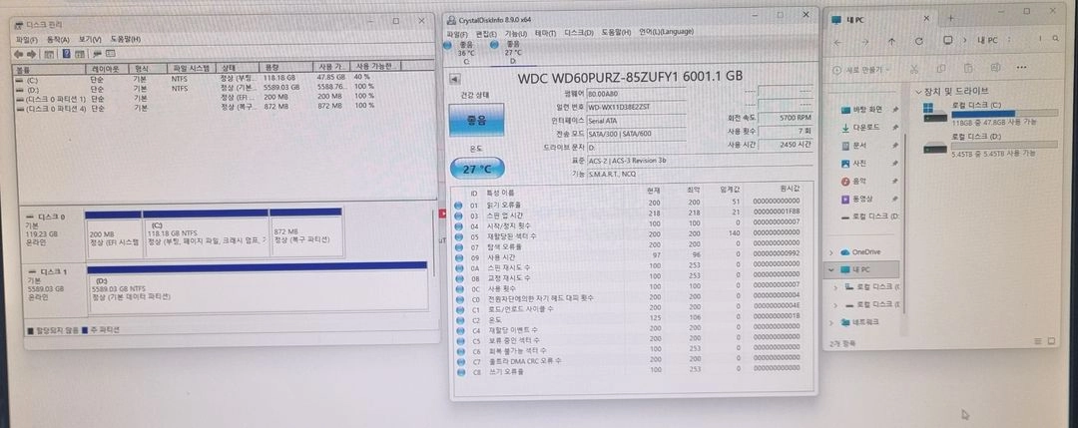Open the 새로 만들기 dropdown in File Explorer
This screenshot has width=1078, height=428.
click(x=860, y=70)
